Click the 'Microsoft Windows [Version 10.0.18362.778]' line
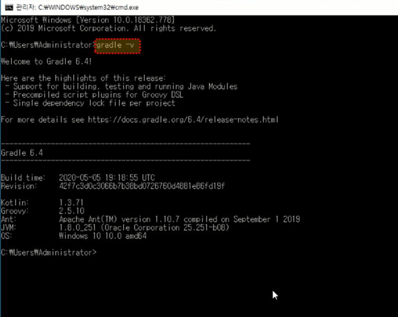 [88, 20]
